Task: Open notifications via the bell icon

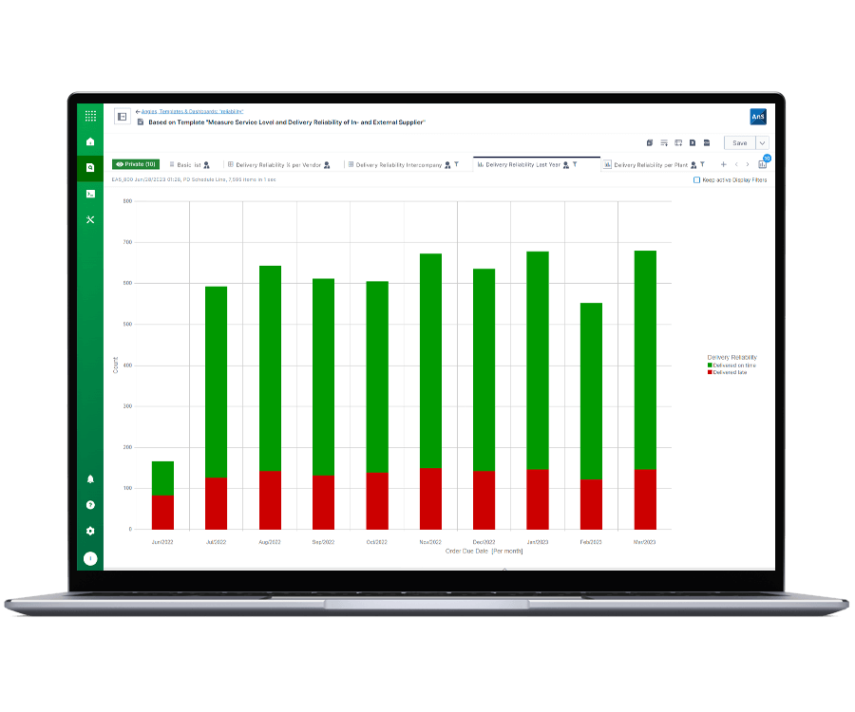Action: coord(90,479)
